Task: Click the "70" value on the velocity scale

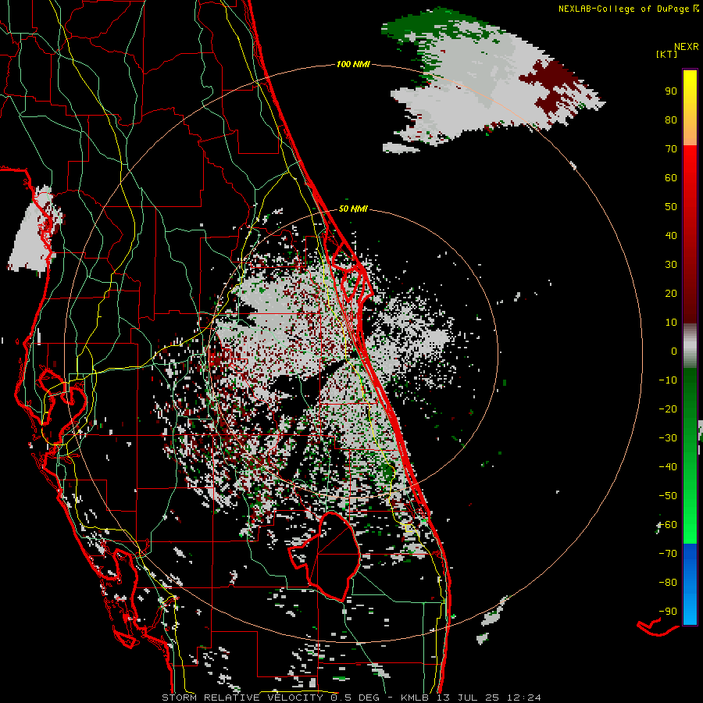Action: (x=671, y=149)
